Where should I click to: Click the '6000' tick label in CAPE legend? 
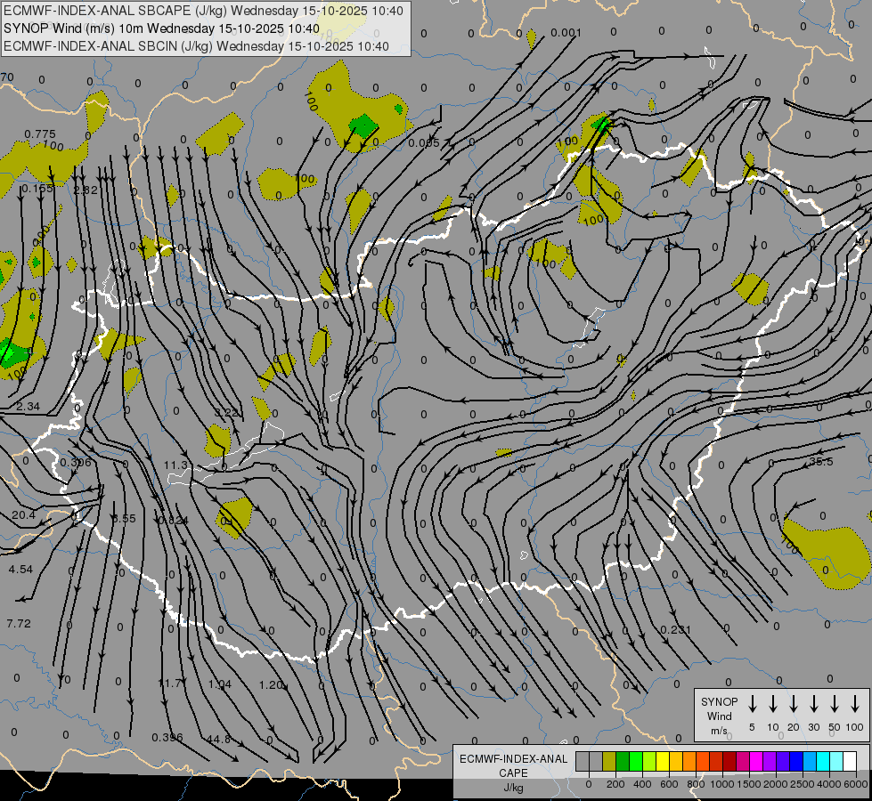click(856, 784)
